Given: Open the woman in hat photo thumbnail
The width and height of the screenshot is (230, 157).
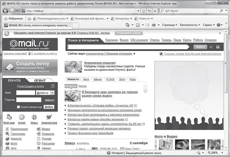Looking at the screenshot, I should pos(166,145).
